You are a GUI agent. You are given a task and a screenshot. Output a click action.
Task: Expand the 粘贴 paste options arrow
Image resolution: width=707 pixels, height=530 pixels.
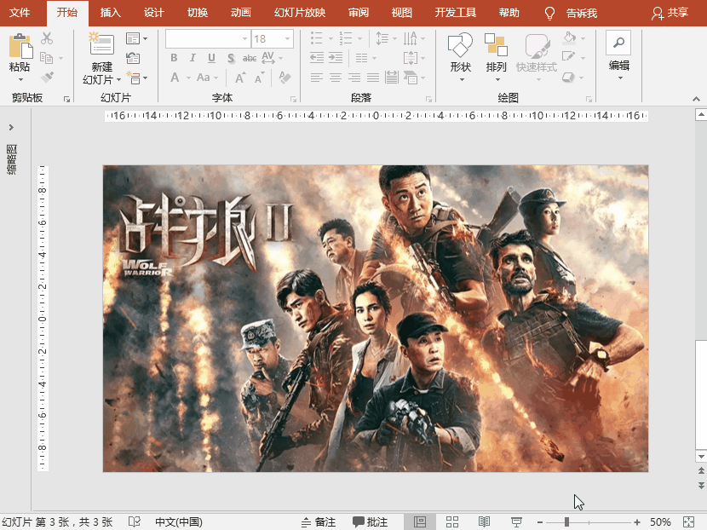pos(20,80)
